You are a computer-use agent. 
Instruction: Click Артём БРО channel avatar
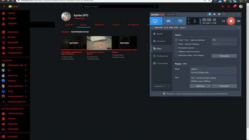click(x=66, y=16)
